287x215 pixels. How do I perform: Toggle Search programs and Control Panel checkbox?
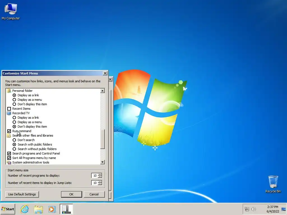click(x=9, y=153)
